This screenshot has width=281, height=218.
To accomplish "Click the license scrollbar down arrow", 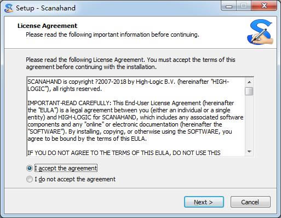I will [x=249, y=152].
